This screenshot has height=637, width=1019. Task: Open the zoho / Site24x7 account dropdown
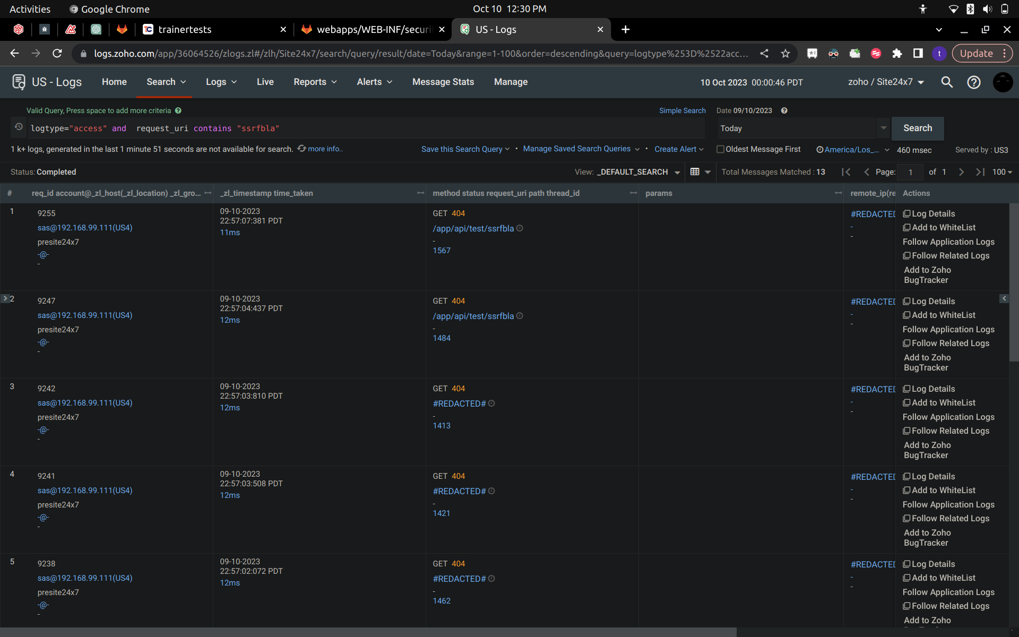[886, 82]
